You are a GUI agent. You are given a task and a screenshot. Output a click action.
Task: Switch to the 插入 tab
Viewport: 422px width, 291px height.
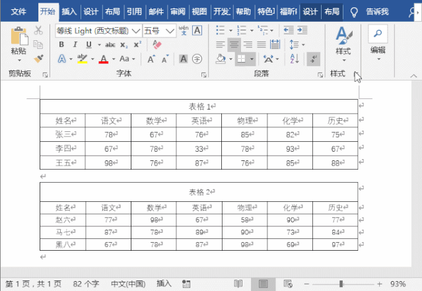pyautogui.click(x=69, y=11)
